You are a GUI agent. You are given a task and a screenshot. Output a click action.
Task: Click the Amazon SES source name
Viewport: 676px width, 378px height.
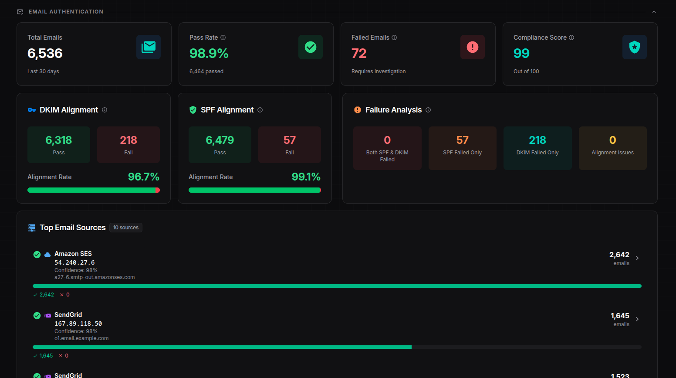pyautogui.click(x=73, y=254)
